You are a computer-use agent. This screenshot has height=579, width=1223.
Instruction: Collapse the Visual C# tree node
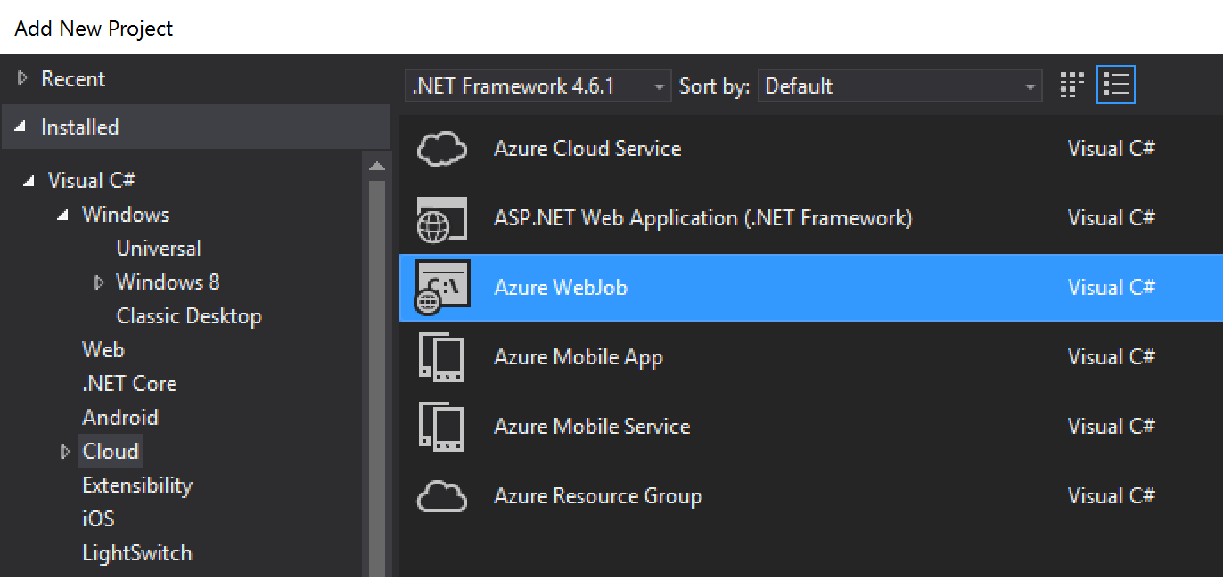click(x=29, y=181)
